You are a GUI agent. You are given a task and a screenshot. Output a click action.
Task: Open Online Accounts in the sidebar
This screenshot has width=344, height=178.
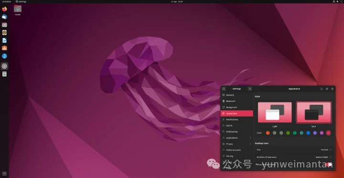[x=237, y=150]
